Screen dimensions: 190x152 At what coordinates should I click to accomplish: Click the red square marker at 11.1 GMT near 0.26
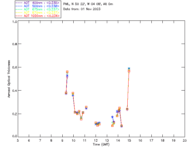tap(86, 107)
